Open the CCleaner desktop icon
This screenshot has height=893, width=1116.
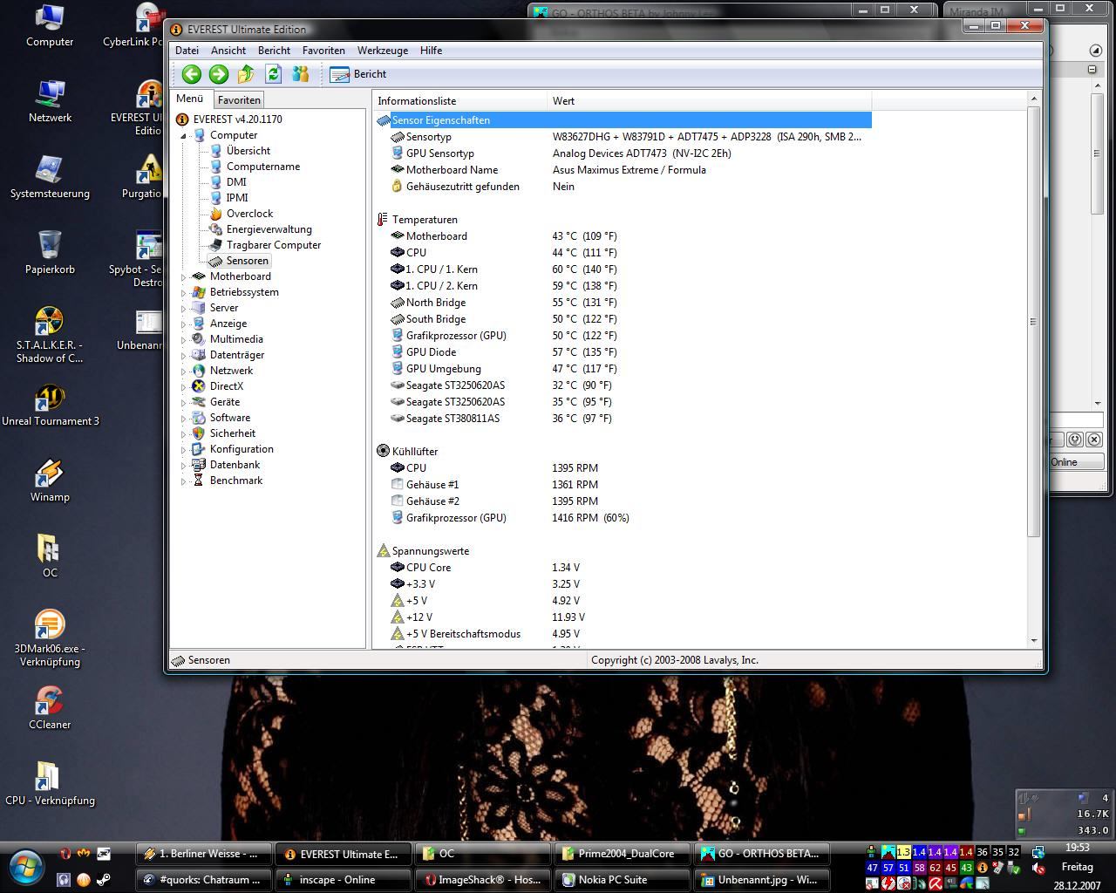coord(50,708)
